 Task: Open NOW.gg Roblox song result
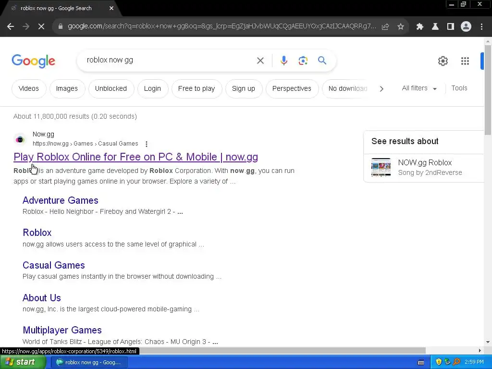point(425,168)
